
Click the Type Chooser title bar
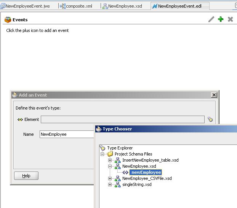pos(166,129)
